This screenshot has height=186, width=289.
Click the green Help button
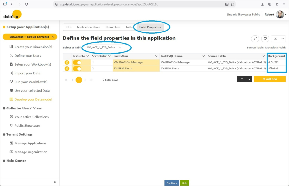click(x=184, y=183)
